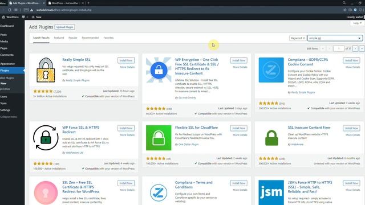
Task: Click the current page number field
Action: point(338,48)
